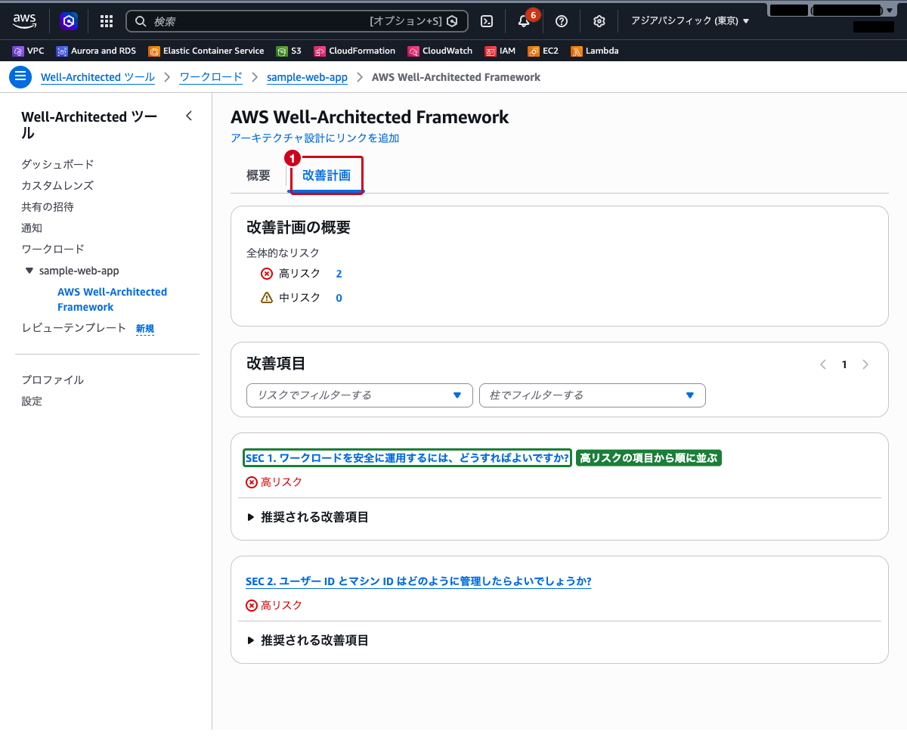The image size is (907, 756).
Task: Select AWS Well-Architected Framework in sidebar tree
Action: [x=112, y=299]
